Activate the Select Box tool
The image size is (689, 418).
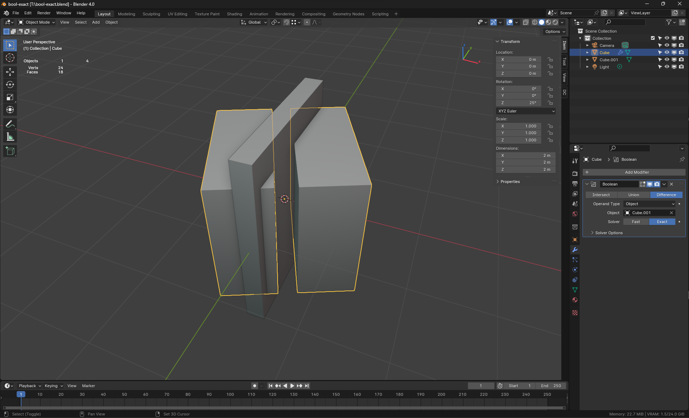pos(10,45)
